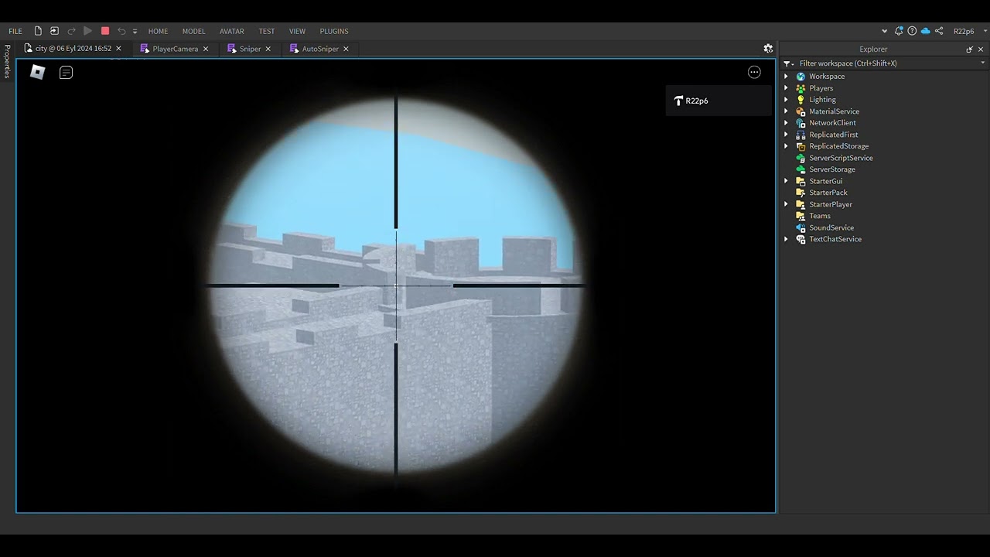Switch to the PLUGINS ribbon tab
990x557 pixels.
coord(334,31)
